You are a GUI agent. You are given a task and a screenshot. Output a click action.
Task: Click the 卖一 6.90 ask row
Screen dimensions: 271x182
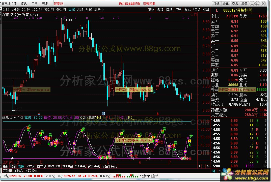pos(239,41)
